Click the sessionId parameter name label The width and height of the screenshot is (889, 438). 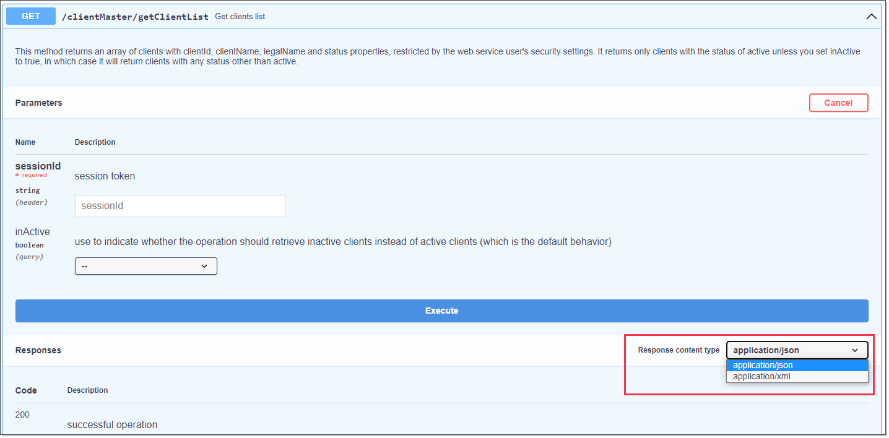[38, 166]
